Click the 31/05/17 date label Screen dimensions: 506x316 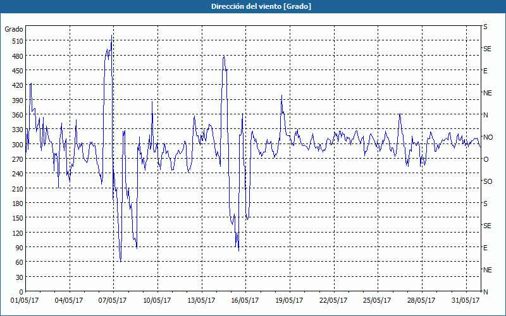click(x=466, y=301)
